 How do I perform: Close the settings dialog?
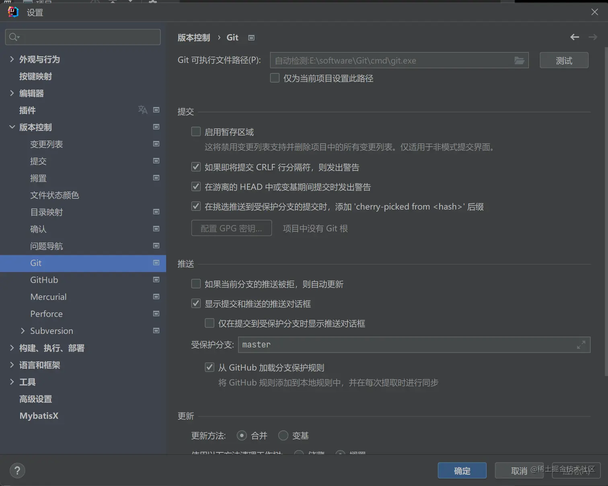[x=595, y=12]
